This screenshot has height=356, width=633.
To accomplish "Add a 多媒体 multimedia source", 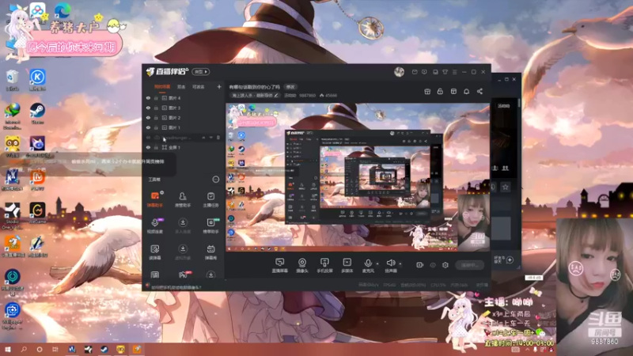I will coord(347,265).
